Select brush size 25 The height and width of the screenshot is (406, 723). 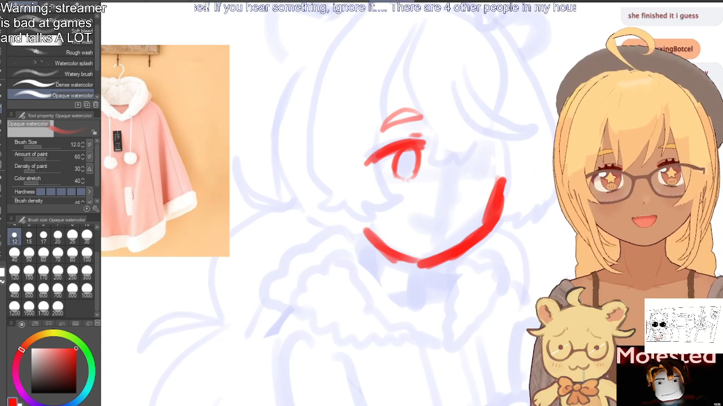pos(72,237)
